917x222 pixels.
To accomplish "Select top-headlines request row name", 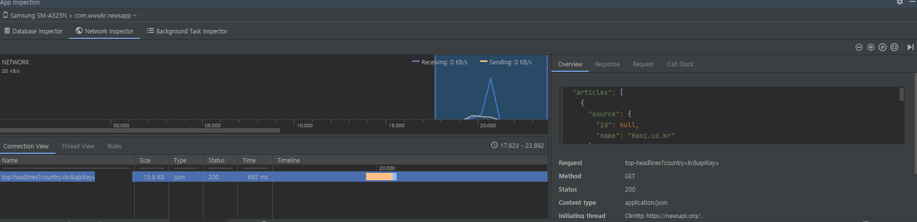I will click(48, 177).
